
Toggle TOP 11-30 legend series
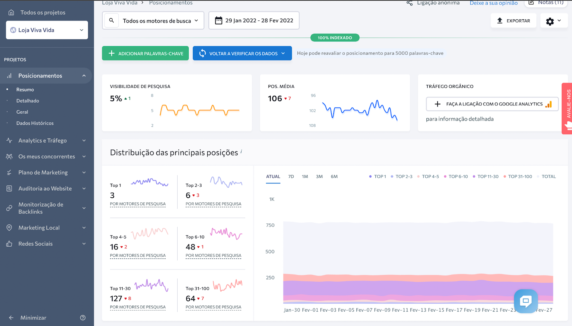pos(485,177)
